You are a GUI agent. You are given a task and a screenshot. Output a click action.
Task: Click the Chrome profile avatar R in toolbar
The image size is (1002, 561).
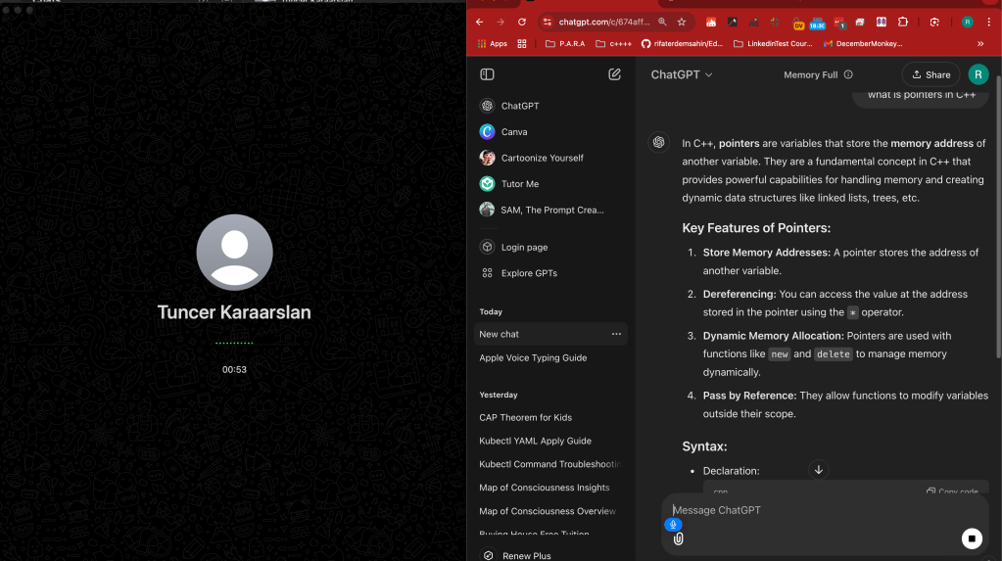coord(968,22)
